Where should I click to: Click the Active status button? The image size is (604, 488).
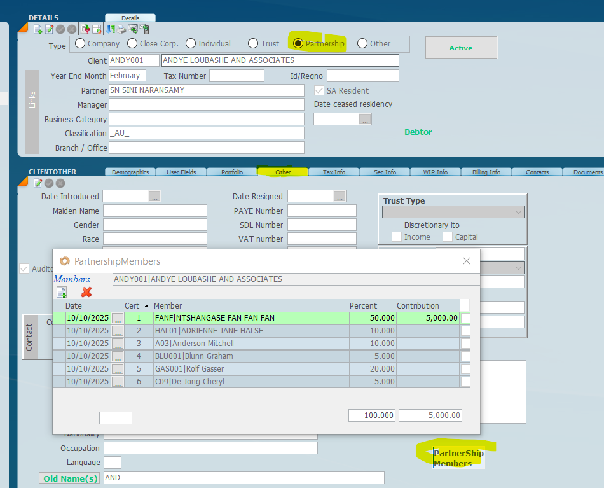click(460, 48)
